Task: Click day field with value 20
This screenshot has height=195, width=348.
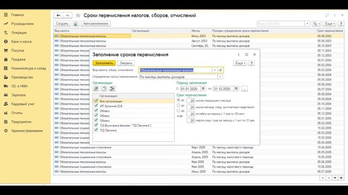Action: point(191,101)
